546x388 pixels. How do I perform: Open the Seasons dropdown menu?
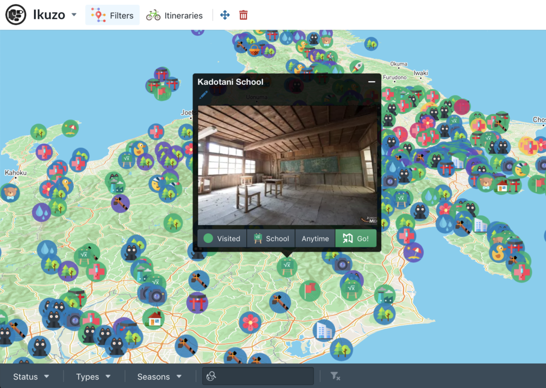tap(159, 376)
